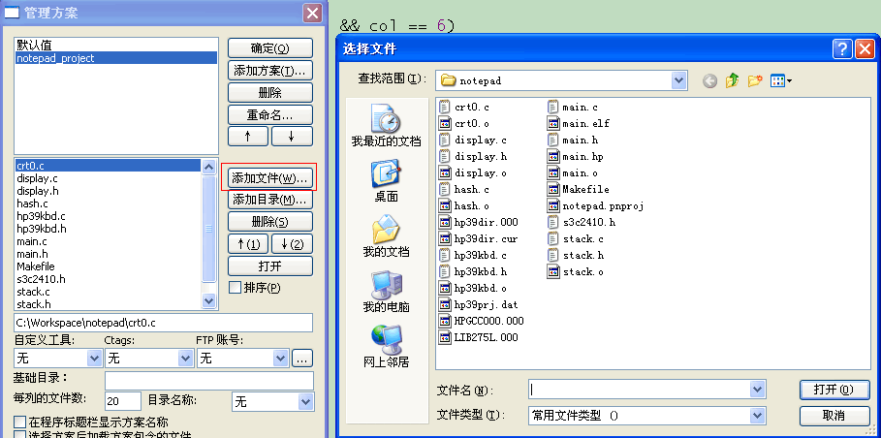Open the FTP 账号 dropdown
The width and height of the screenshot is (881, 438).
[280, 359]
